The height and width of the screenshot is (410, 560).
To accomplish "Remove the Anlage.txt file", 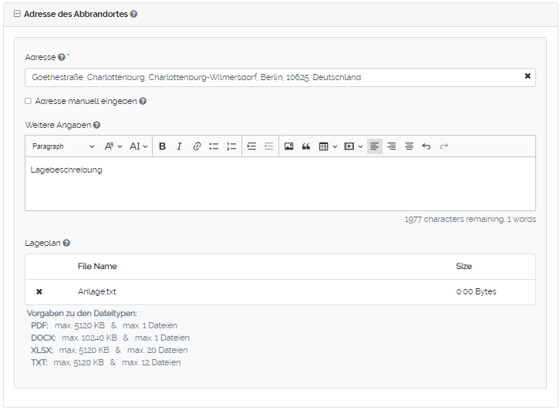I will 39,292.
